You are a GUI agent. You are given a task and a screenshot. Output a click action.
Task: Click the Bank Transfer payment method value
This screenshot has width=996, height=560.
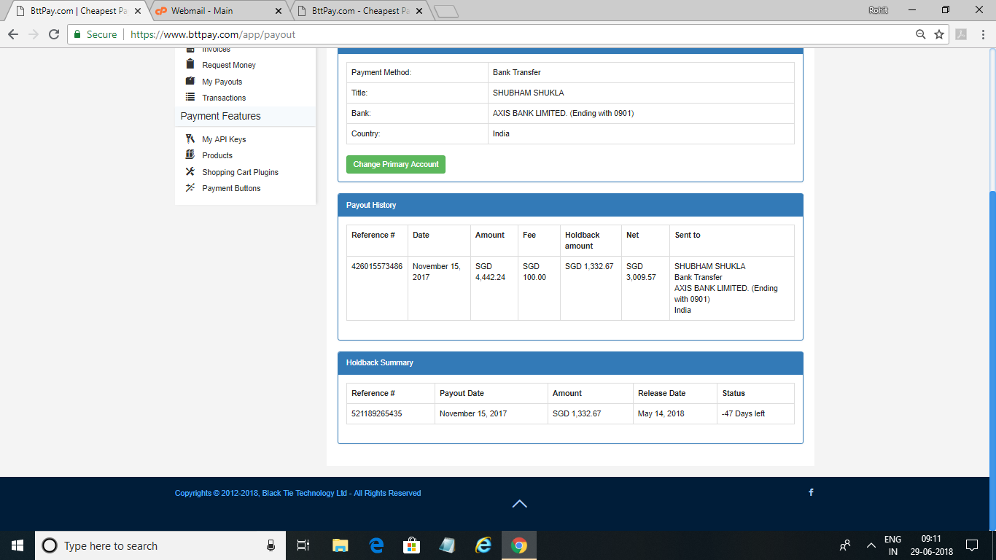tap(517, 72)
